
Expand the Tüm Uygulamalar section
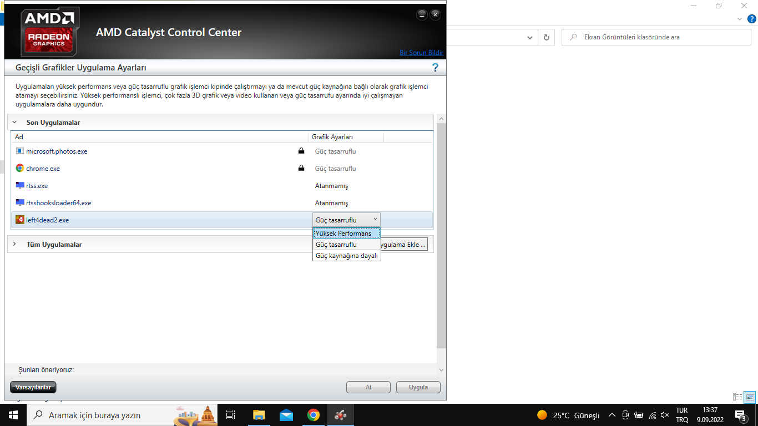[14, 244]
